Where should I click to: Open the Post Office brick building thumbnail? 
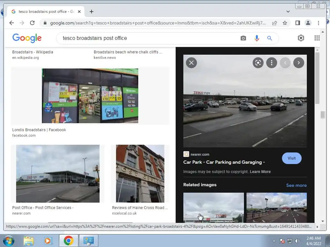pos(140,174)
